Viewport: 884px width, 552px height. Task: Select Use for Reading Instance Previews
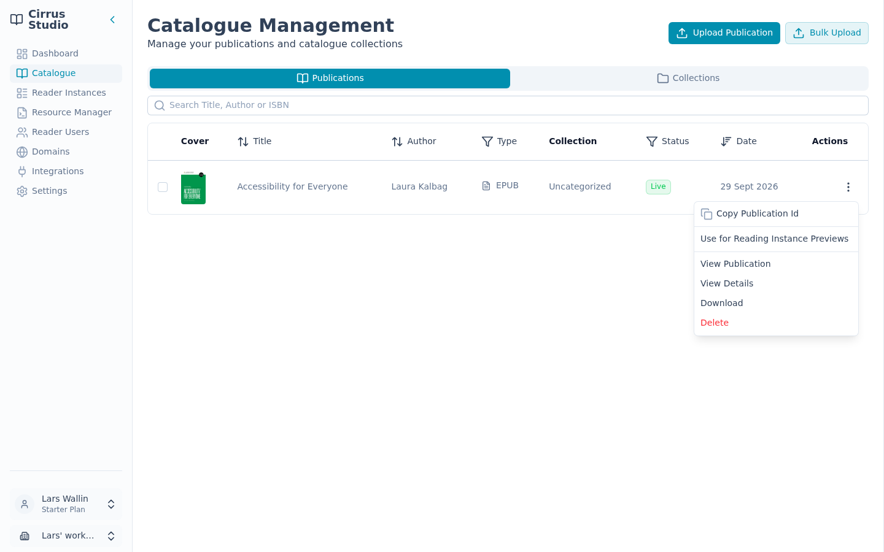click(x=776, y=239)
